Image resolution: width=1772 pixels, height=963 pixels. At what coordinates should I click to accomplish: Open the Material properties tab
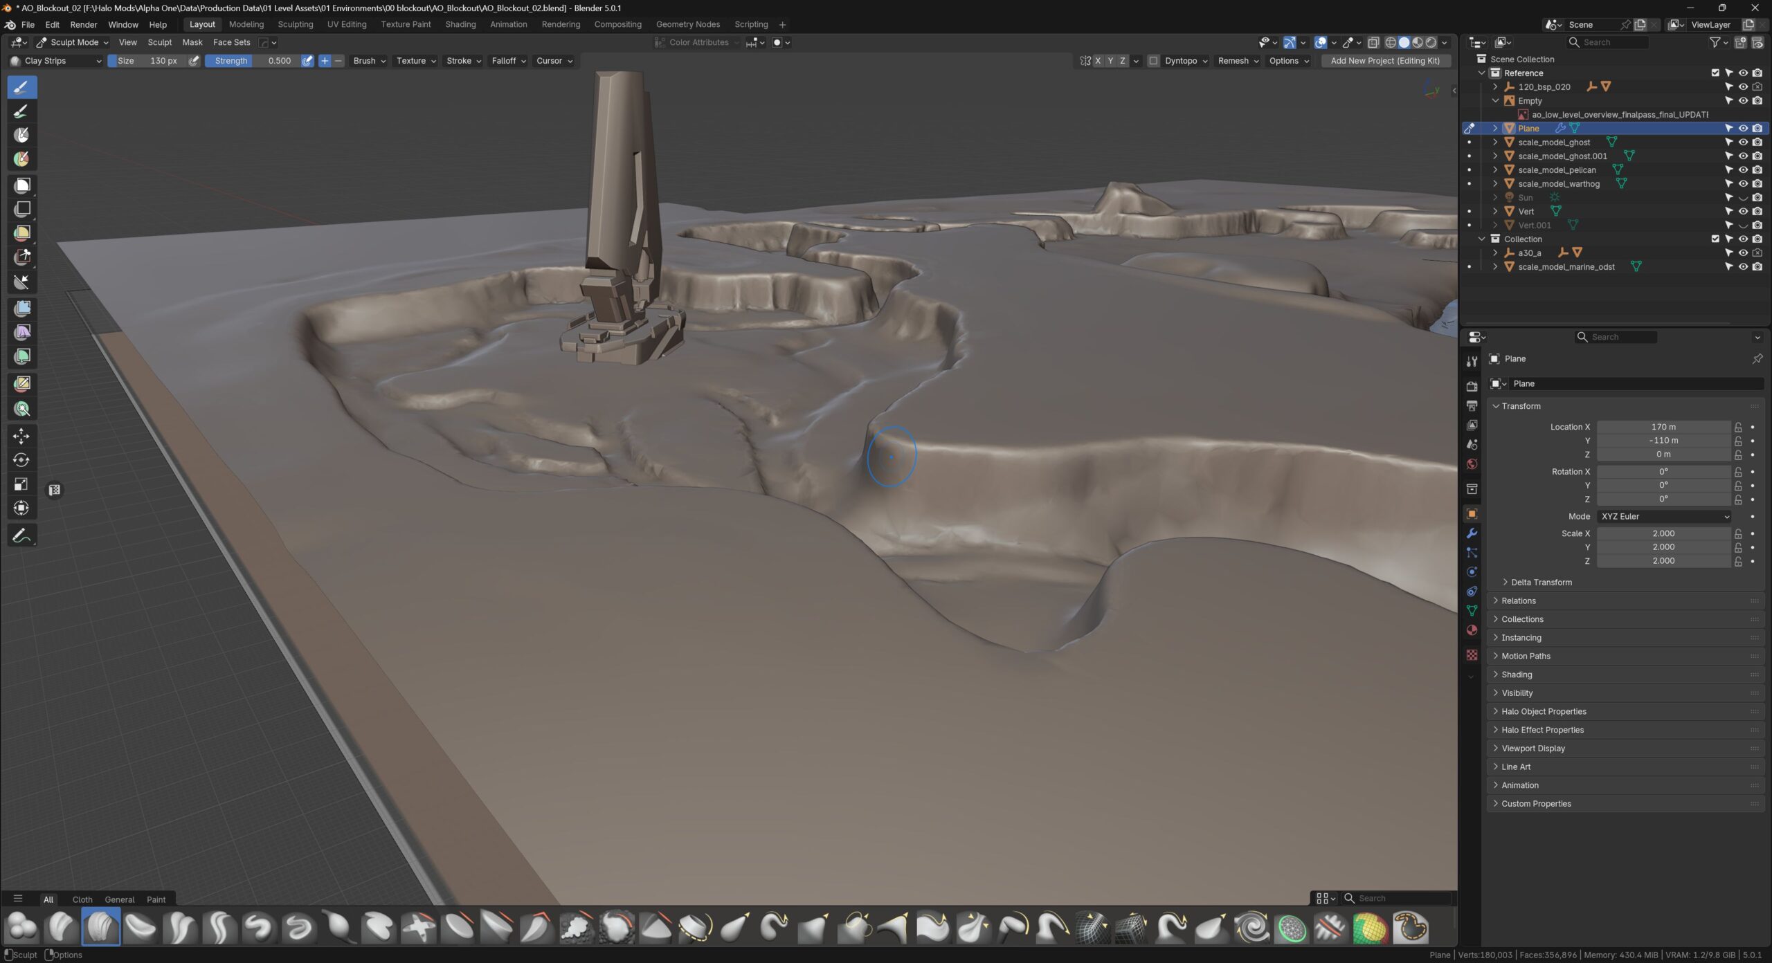pyautogui.click(x=1472, y=630)
